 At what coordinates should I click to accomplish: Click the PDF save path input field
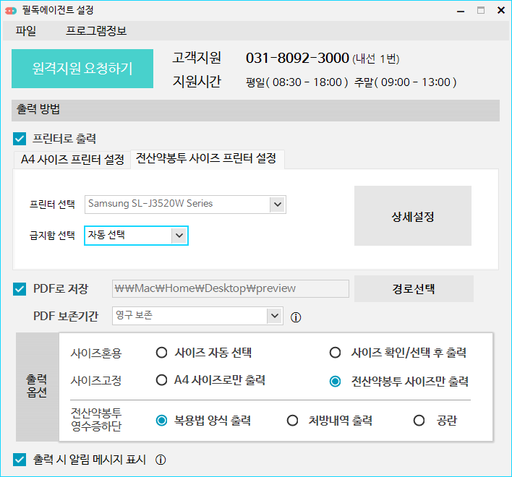[x=230, y=288]
